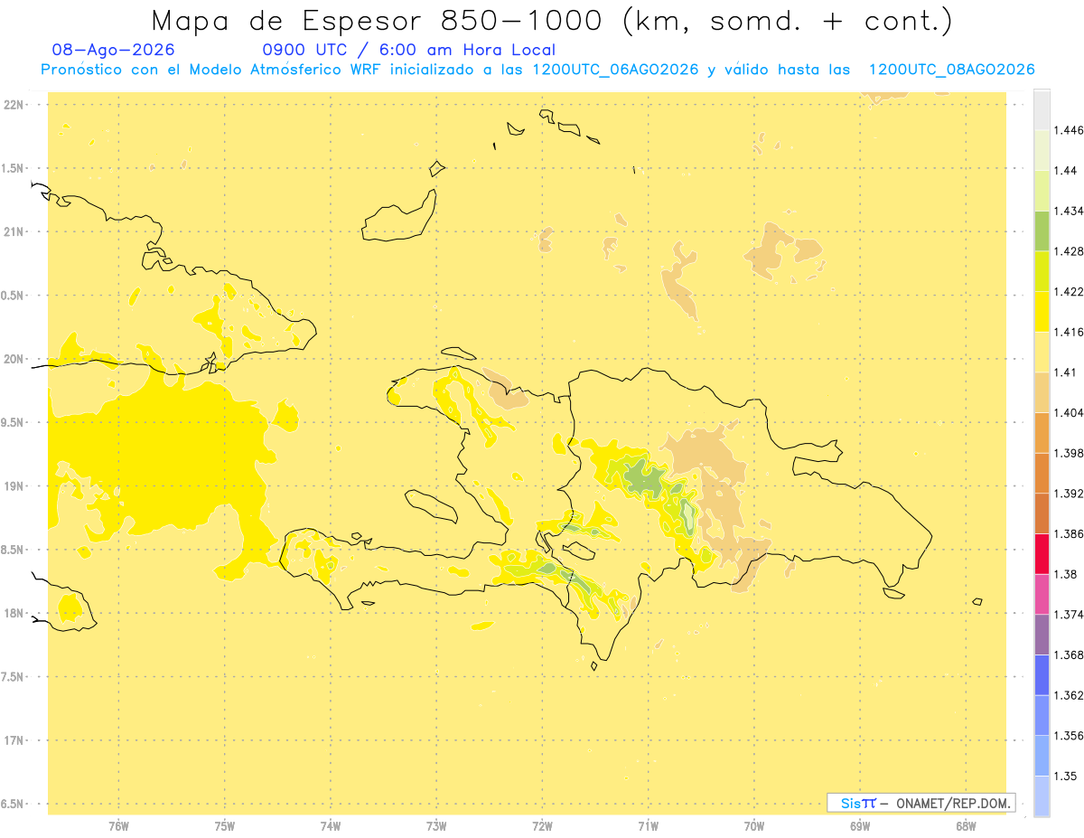This screenshot has width=1084, height=838.
Task: Click the legend value 1.434
Action: [x=1069, y=211]
